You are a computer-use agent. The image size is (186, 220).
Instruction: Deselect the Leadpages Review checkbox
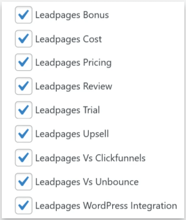tap(23, 86)
